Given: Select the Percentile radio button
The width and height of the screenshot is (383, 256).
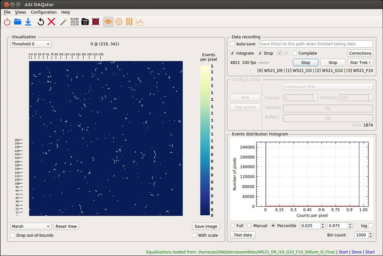Looking at the screenshot, I should (x=273, y=226).
